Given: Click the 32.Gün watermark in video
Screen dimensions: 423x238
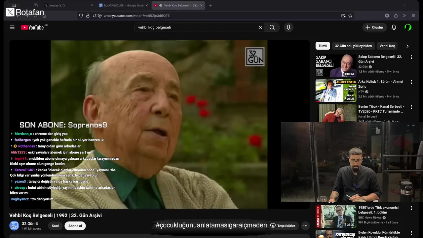Looking at the screenshot, I should pyautogui.click(x=255, y=57).
